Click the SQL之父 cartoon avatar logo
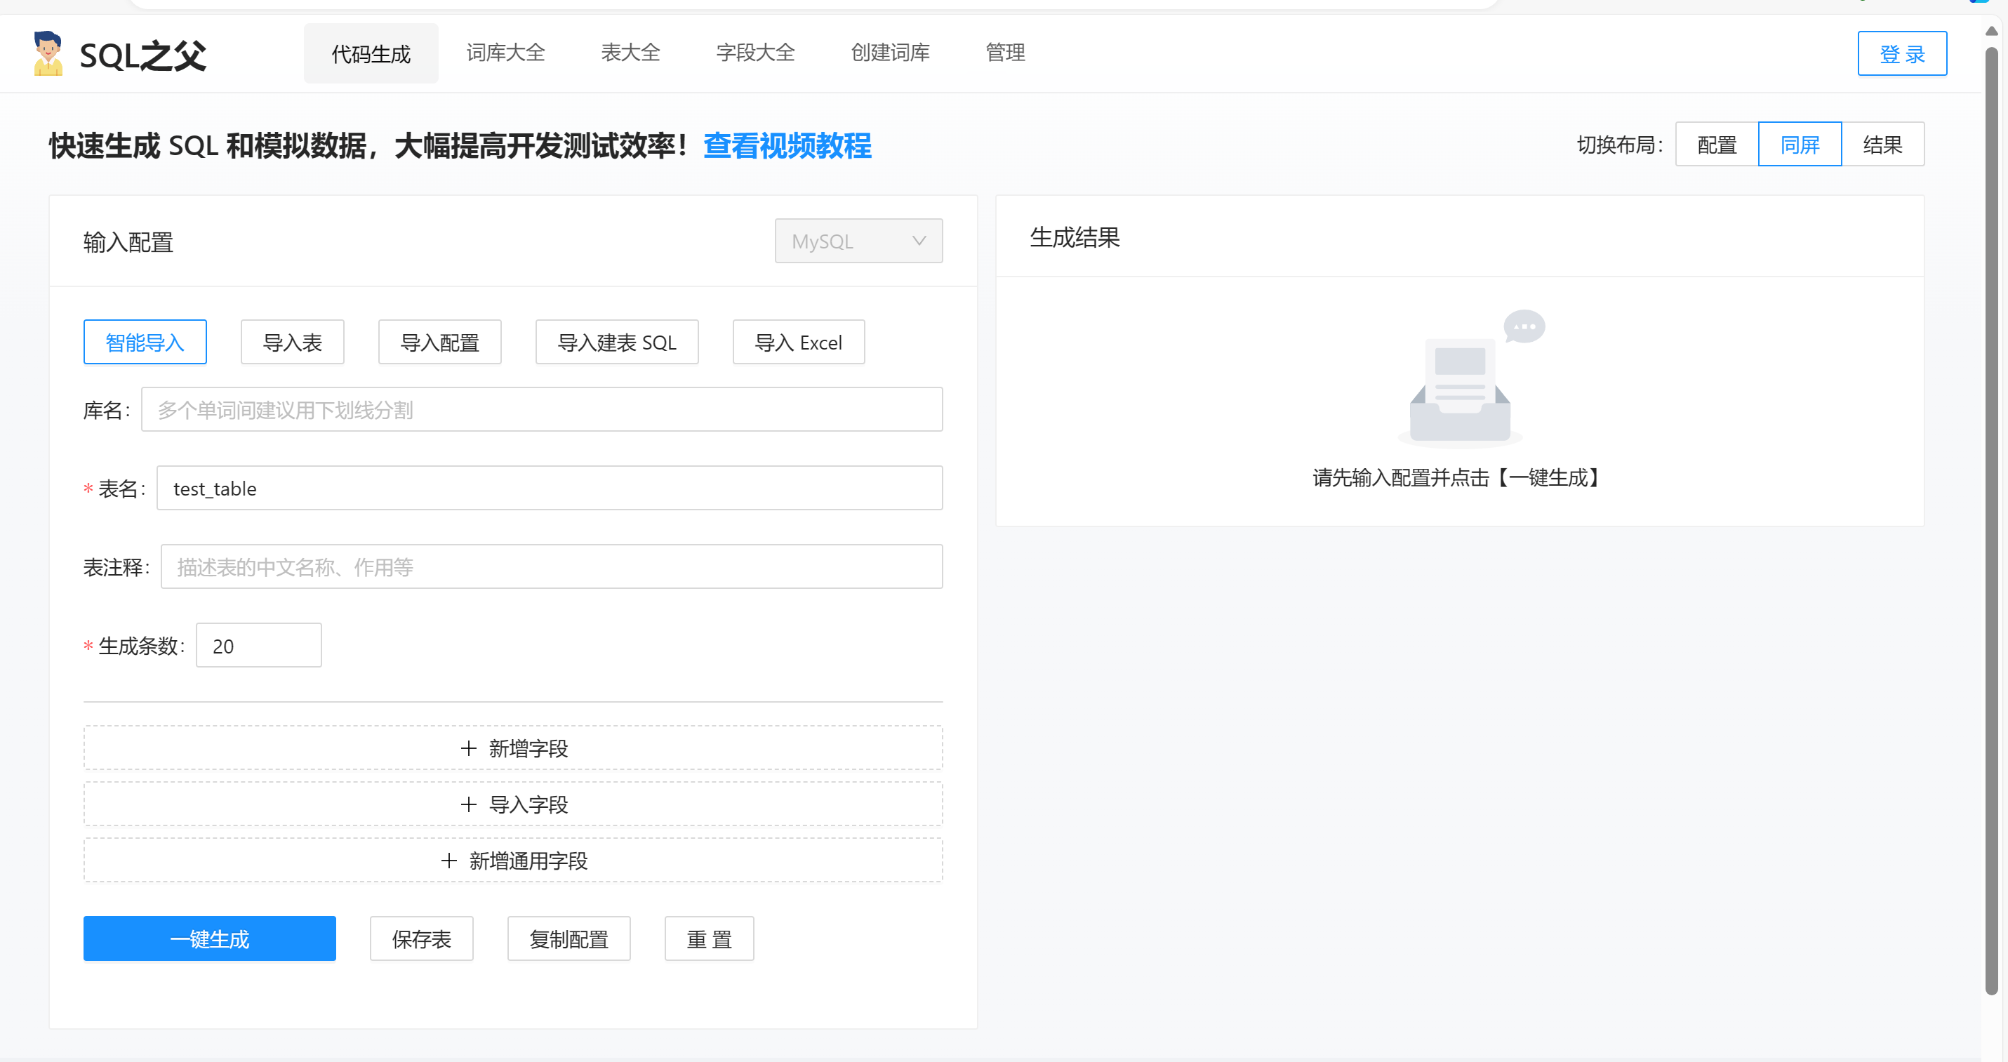This screenshot has width=2008, height=1062. point(48,54)
